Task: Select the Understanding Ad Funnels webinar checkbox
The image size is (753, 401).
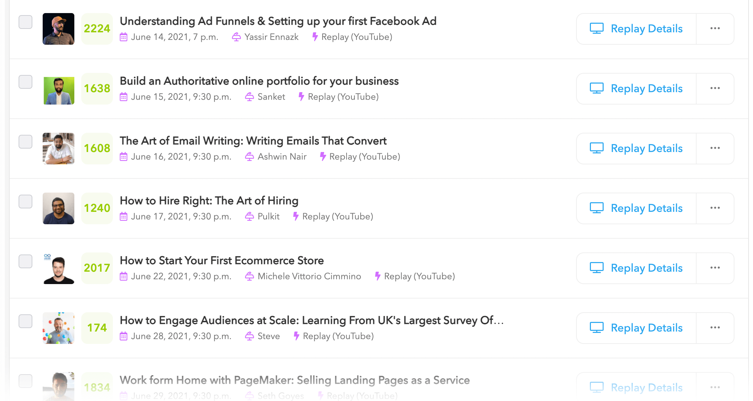Action: 25,22
